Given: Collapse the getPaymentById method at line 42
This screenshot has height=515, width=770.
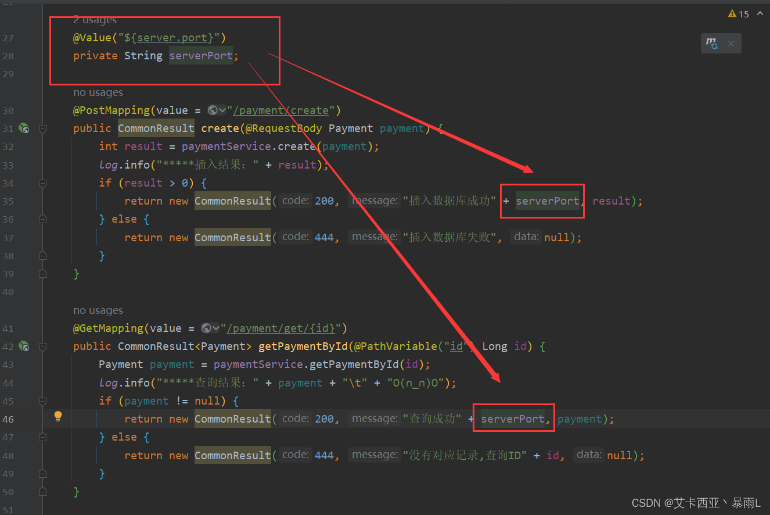Looking at the screenshot, I should point(42,346).
